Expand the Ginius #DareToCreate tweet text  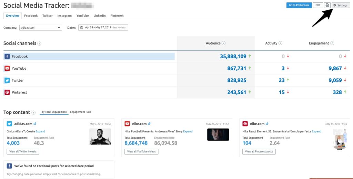(x=40, y=131)
